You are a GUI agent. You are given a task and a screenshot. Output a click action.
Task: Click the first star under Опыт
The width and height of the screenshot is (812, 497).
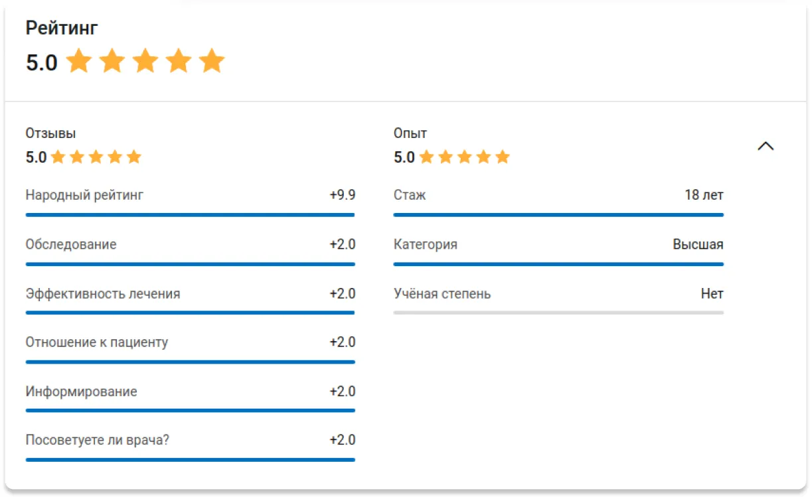[426, 157]
